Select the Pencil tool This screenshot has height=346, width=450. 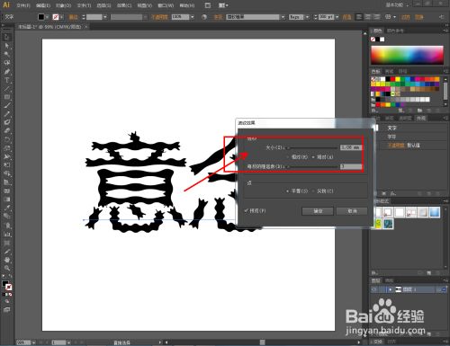[7, 114]
